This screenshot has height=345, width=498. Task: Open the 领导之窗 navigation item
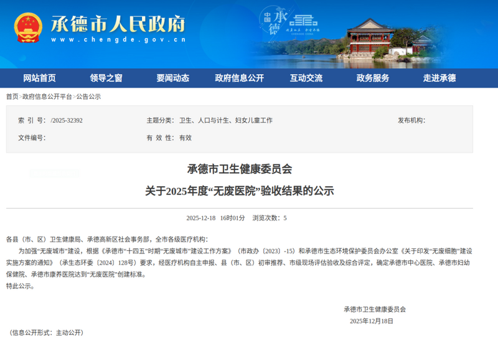[106, 78]
